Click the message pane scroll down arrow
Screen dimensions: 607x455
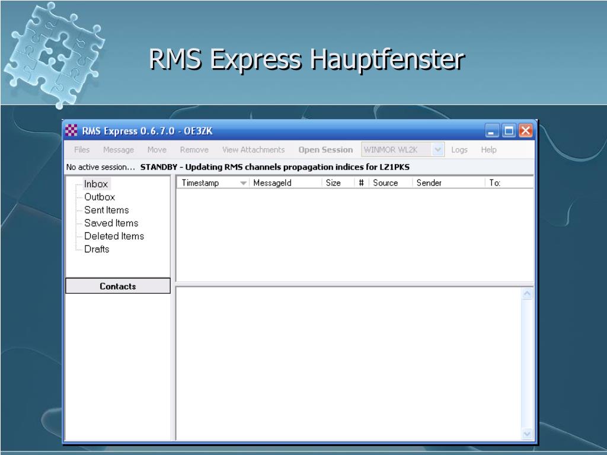coord(527,434)
